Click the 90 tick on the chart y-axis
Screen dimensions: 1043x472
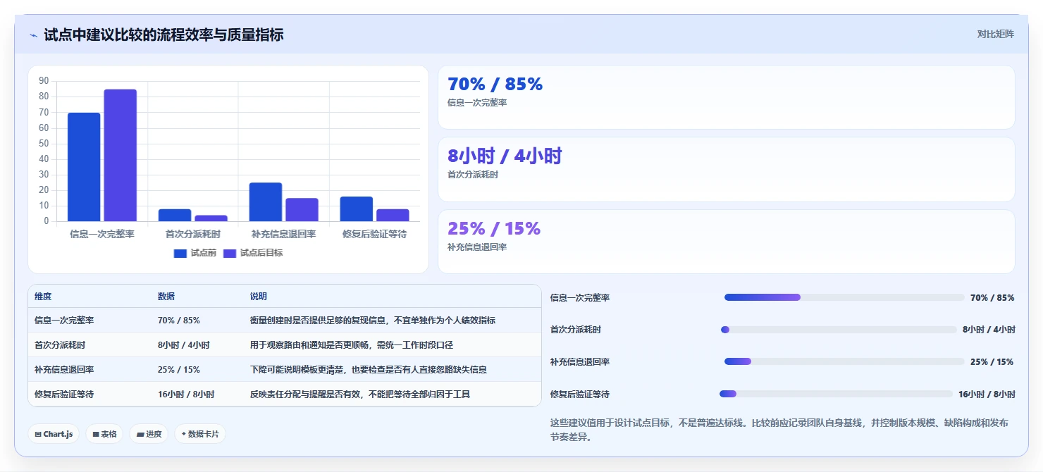[x=44, y=81]
